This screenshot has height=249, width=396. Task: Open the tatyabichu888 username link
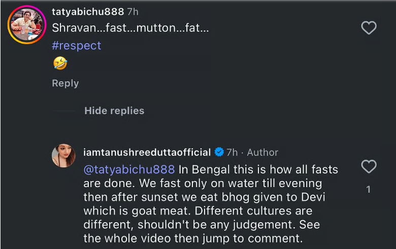[x=88, y=11]
